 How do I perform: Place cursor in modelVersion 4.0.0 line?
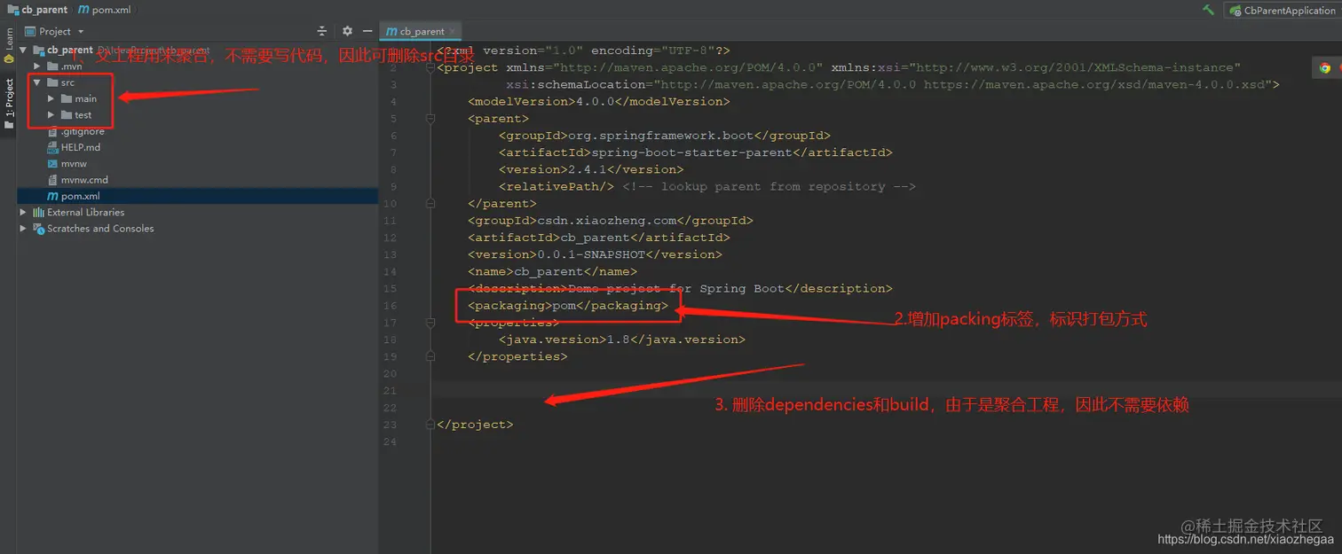point(599,101)
